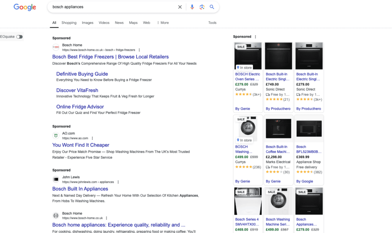This screenshot has width=392, height=233.
Task: Click the magnifier search icon
Action: pos(212,7)
